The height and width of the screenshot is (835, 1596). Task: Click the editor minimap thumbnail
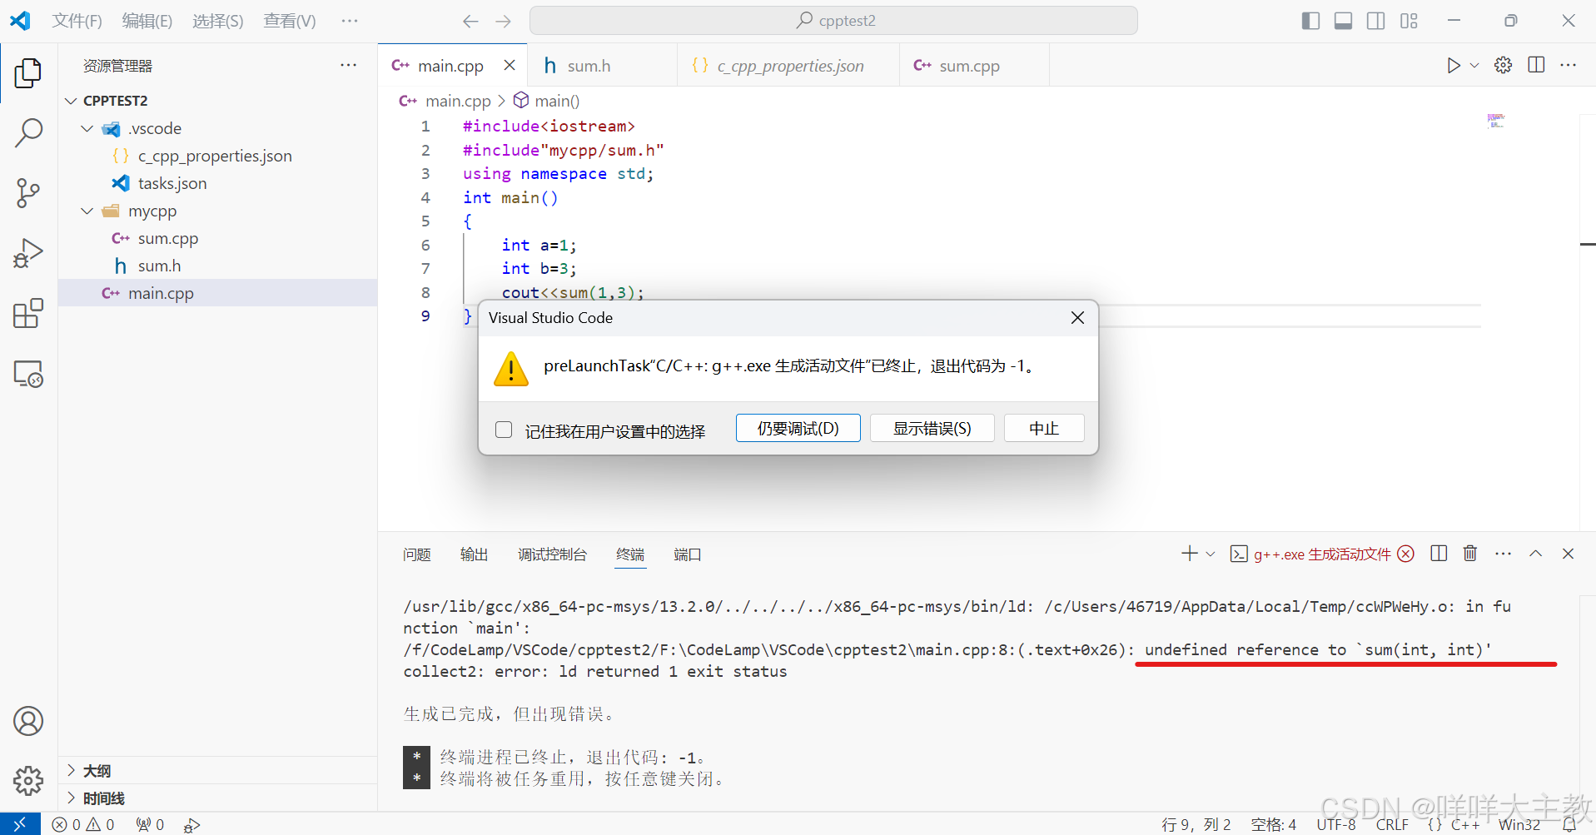coord(1496,121)
